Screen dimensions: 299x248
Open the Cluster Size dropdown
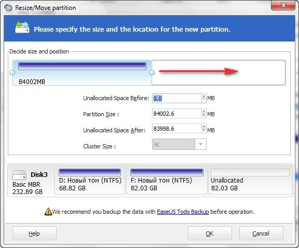pos(200,144)
